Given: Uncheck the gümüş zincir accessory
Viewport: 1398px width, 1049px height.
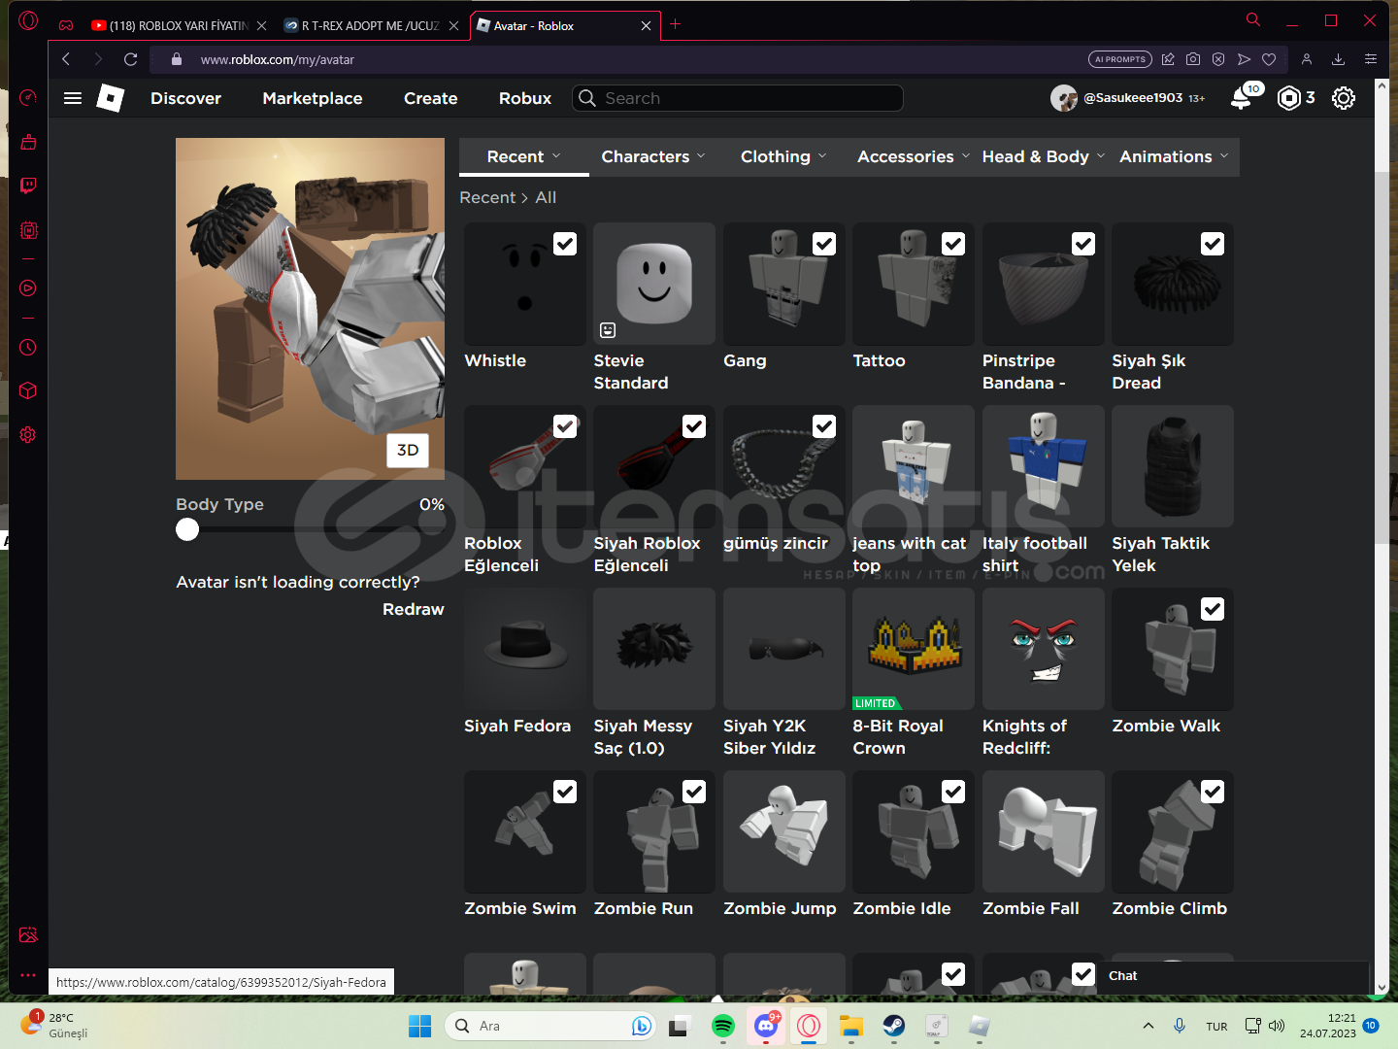Looking at the screenshot, I should tap(824, 426).
